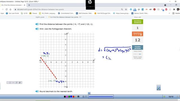Click the Share skill link
Viewport: 180px width, 101px height.
coord(138,17)
